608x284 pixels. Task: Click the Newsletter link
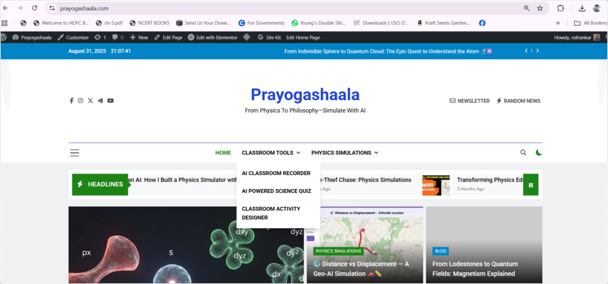tap(469, 101)
